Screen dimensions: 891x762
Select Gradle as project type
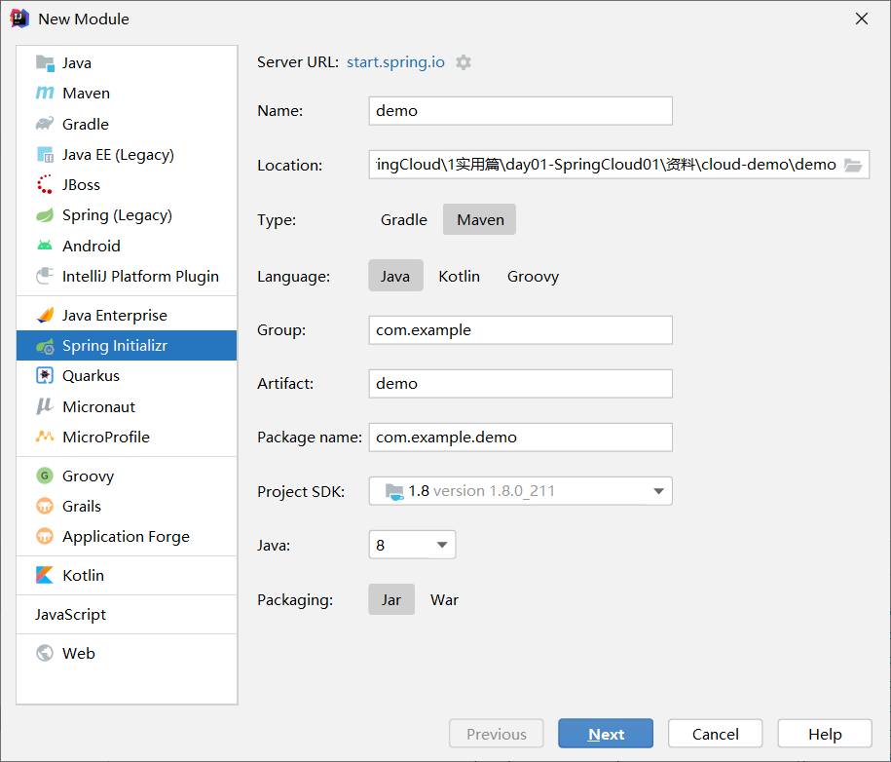pos(404,219)
